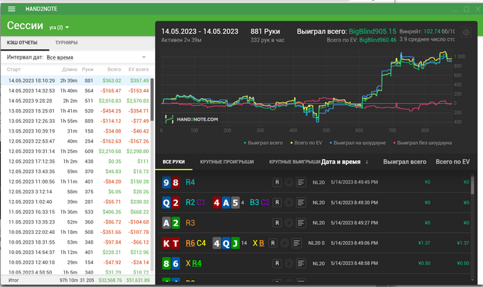Click R replay button for 9 8 hand

coord(277,182)
